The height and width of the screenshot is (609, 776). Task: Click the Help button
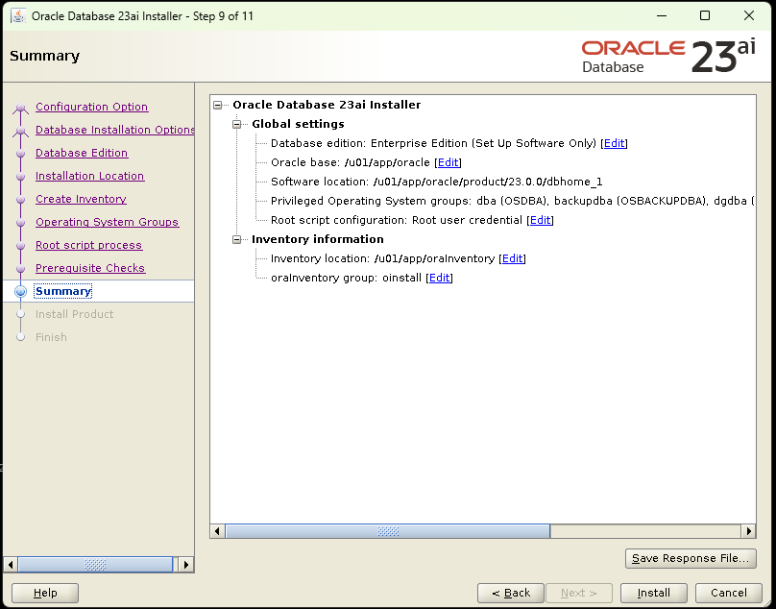[44, 593]
